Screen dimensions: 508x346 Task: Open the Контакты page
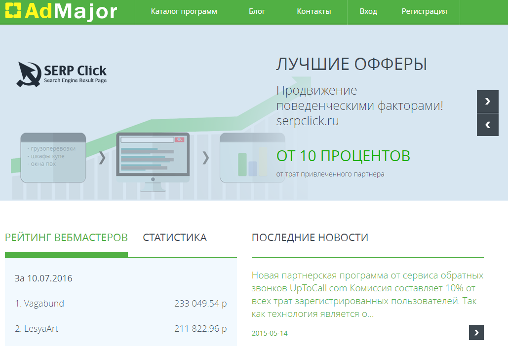pyautogui.click(x=314, y=12)
